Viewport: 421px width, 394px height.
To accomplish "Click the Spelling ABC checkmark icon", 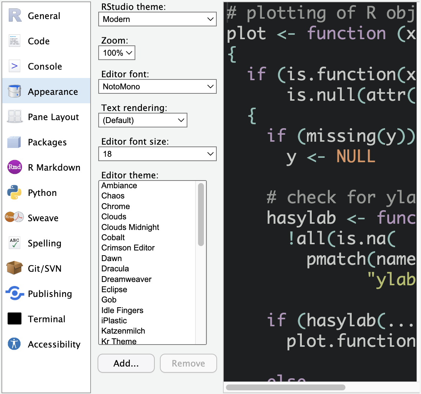I will pos(15,243).
